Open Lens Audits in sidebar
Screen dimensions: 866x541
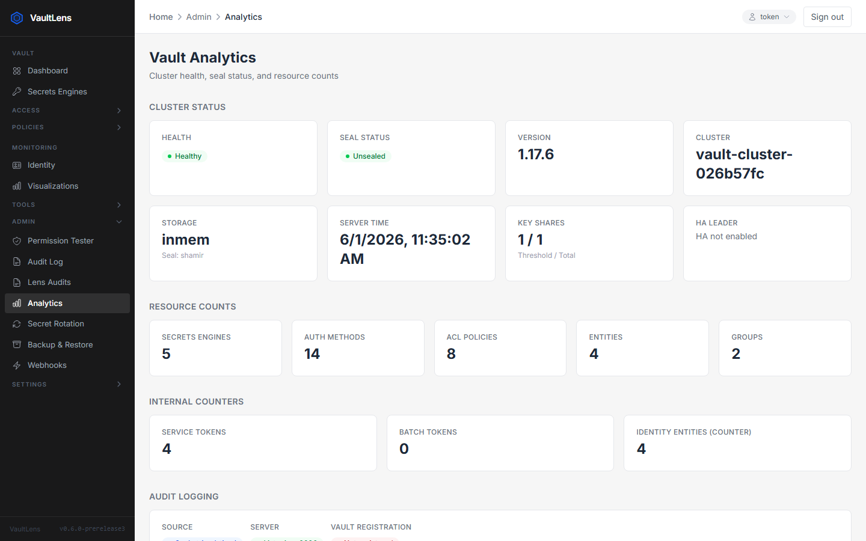point(67,283)
